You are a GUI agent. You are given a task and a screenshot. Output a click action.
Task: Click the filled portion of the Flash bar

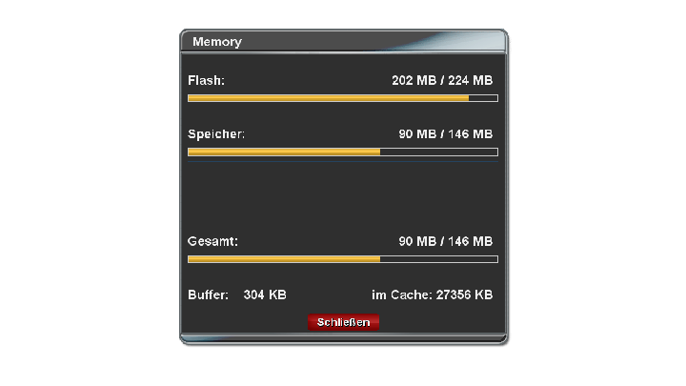[x=328, y=97]
